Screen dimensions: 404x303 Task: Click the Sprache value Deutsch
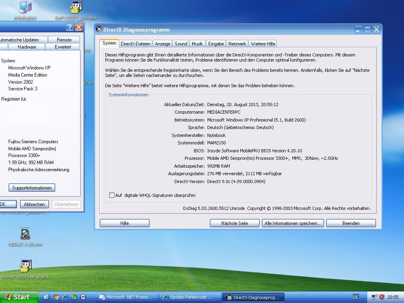pyautogui.click(x=240, y=127)
